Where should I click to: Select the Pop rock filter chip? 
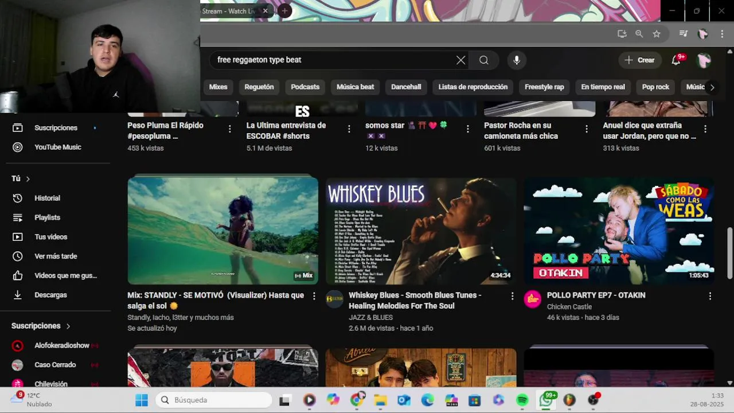[x=655, y=87]
